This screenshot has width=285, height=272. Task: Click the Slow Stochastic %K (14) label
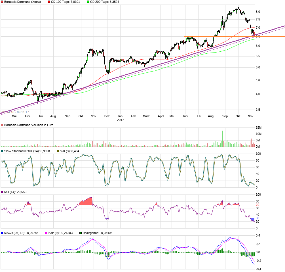click(27, 151)
